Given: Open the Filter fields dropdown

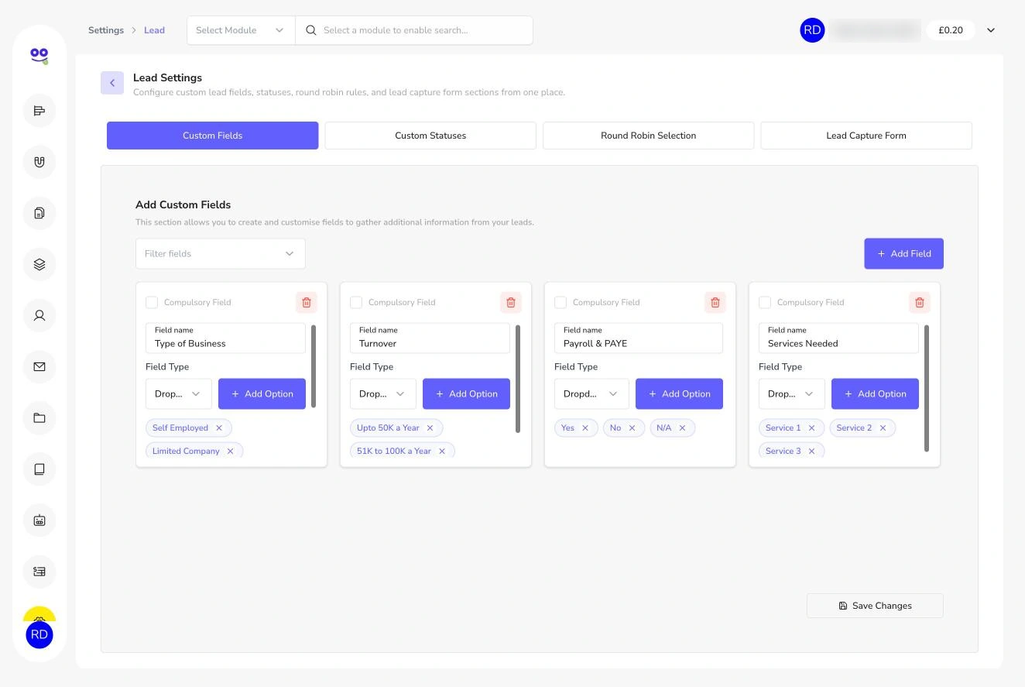Looking at the screenshot, I should [221, 253].
